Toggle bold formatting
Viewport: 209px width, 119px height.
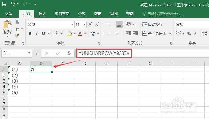(30, 34)
